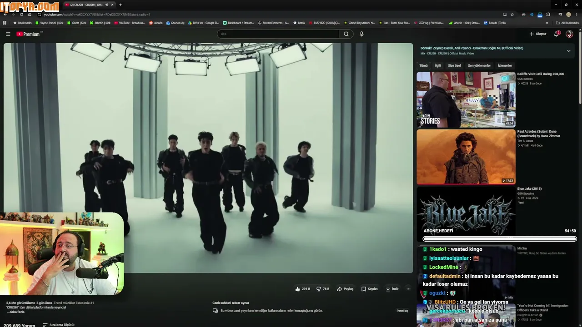Image resolution: width=582 pixels, height=327 pixels.
Task: Click the browser address bar URL
Action: tap(97, 15)
